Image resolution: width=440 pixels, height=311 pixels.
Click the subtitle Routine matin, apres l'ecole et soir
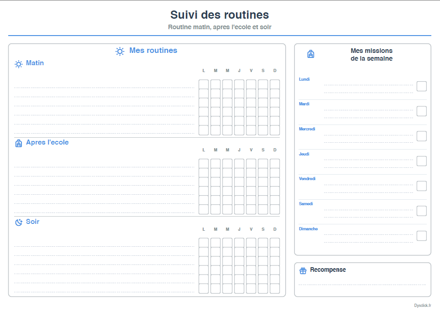[220, 27]
